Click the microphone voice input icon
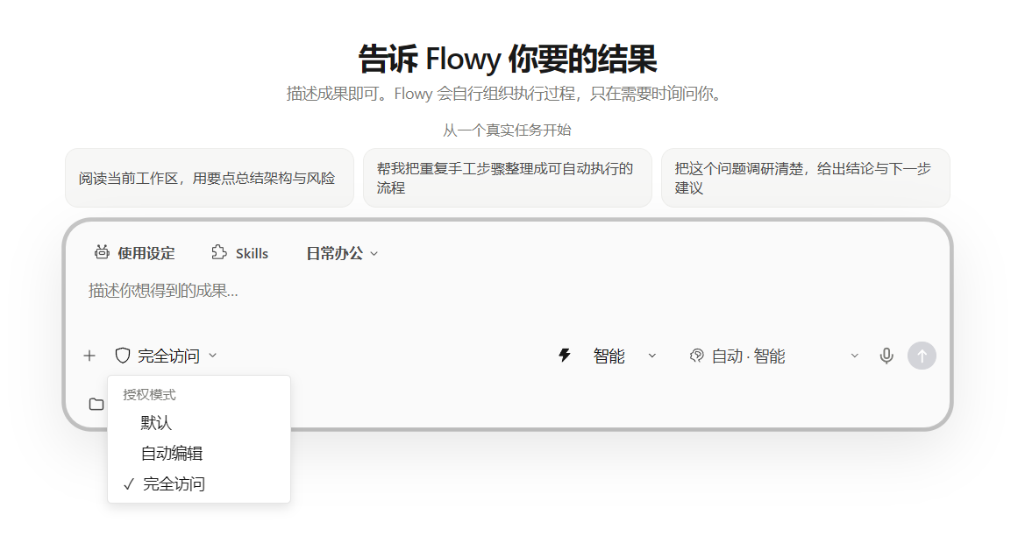 pos(886,356)
